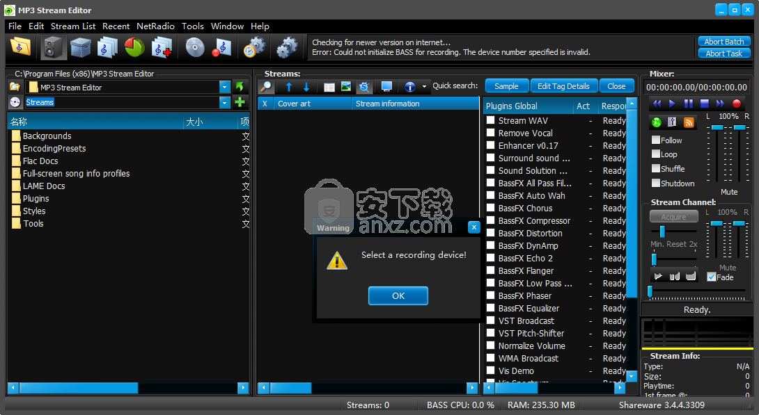Open dropdown arrow next to info icon
The width and height of the screenshot is (759, 415).
424,87
